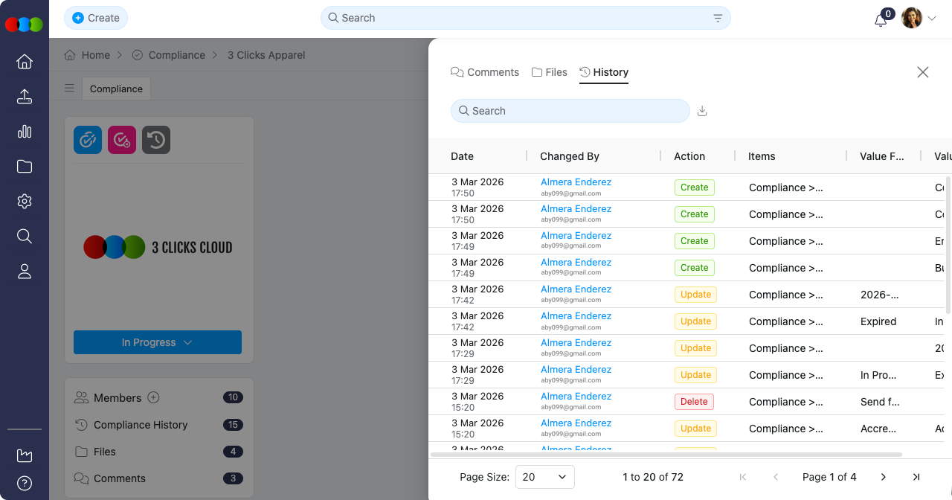The height and width of the screenshot is (500, 952).
Task: Click the download history export icon
Action: click(702, 111)
